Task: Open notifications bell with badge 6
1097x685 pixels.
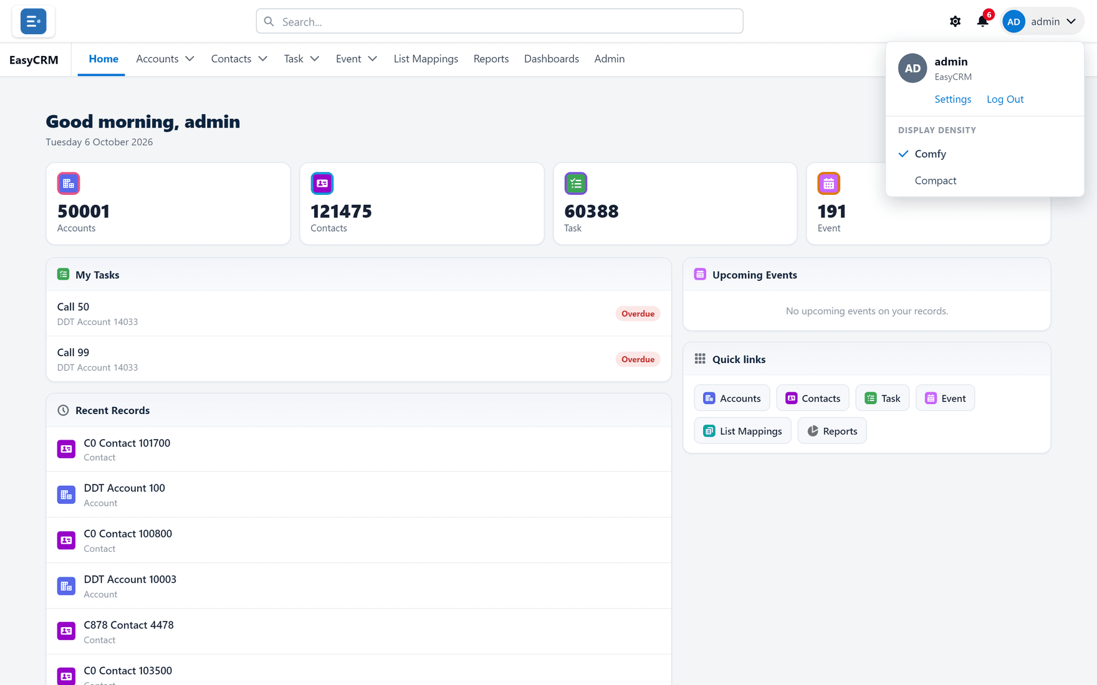Action: pos(983,21)
